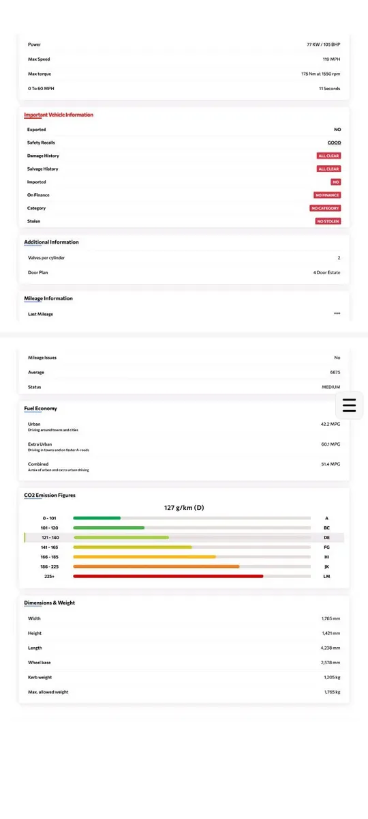Click the NO FINANCE badge
The image size is (368, 819).
pyautogui.click(x=327, y=195)
